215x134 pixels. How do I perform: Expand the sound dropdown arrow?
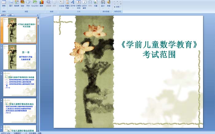click(x=109, y=8)
